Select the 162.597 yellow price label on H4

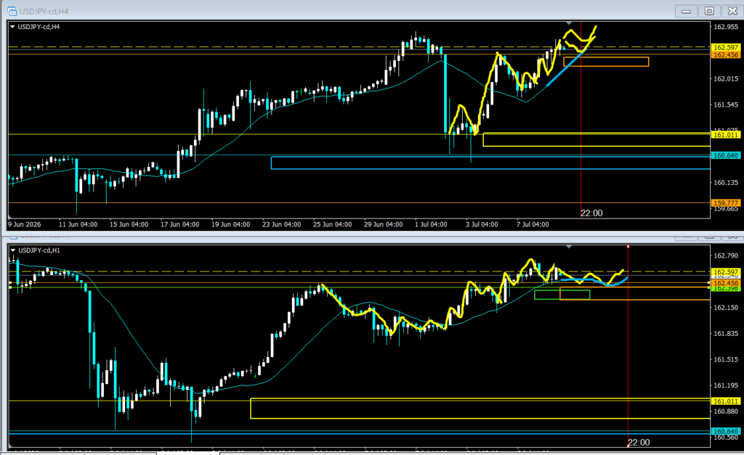(x=726, y=47)
